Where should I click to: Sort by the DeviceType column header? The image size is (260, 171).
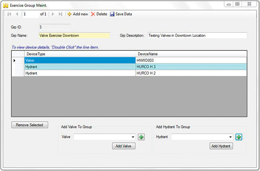click(80, 54)
